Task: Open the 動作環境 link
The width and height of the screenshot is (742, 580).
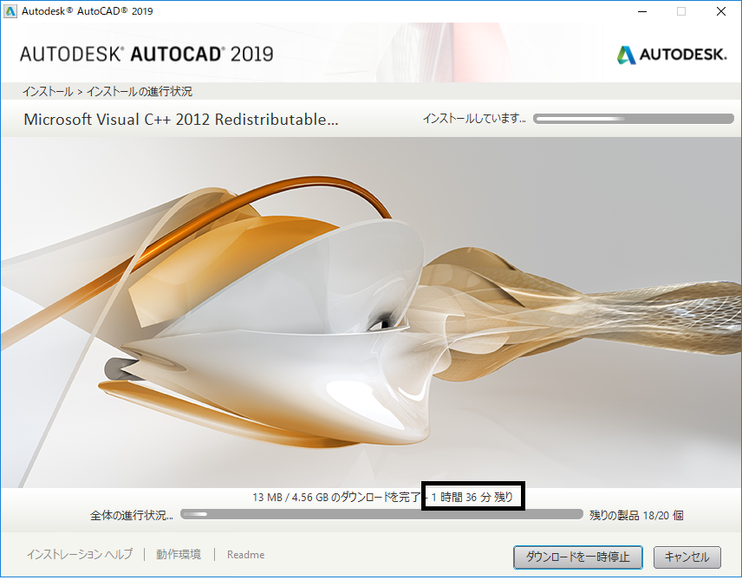Action: (179, 554)
